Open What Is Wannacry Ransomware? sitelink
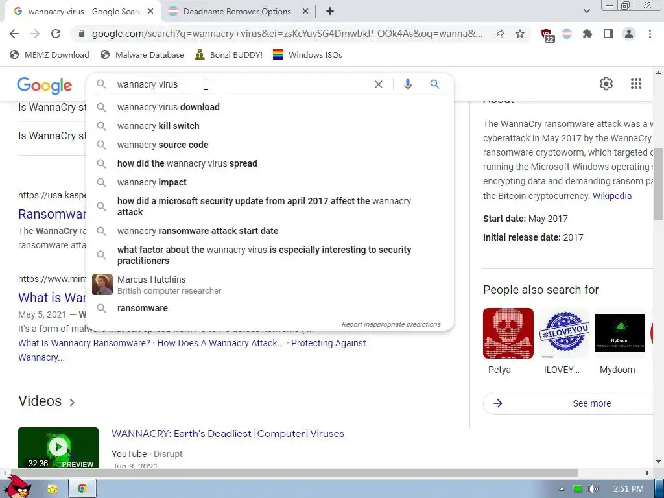Viewport: 664px width, 498px height. (x=84, y=343)
